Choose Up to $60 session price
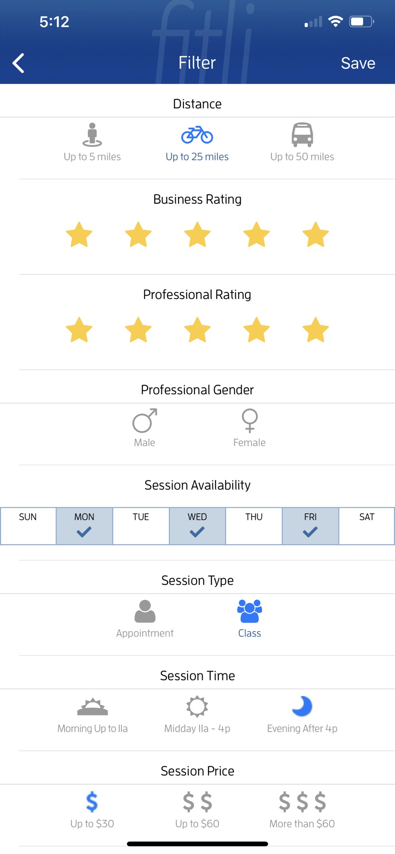This screenshot has width=395, height=854. pyautogui.click(x=197, y=802)
